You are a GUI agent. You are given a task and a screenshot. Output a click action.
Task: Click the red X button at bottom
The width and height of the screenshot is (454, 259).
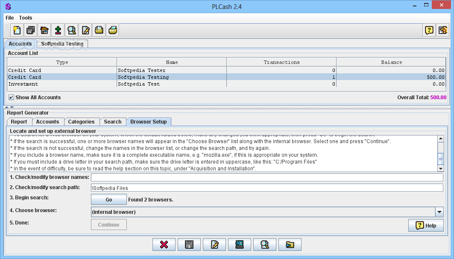(x=164, y=245)
